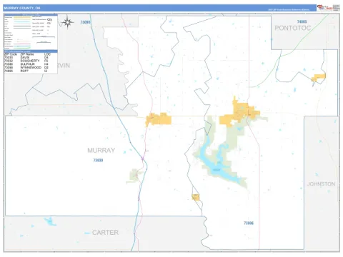Click the large 'MURRAY' county label on map
The width and height of the screenshot is (343, 257).
101,151
